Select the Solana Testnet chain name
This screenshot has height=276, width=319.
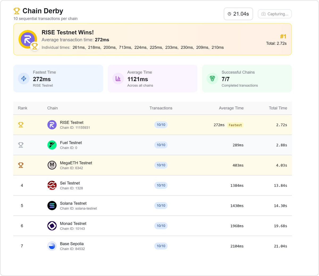tap(73, 203)
